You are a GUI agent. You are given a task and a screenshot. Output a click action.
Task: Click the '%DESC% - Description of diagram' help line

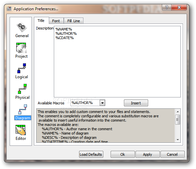click(69, 138)
